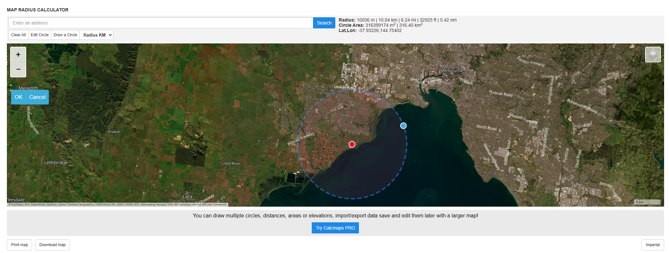Click the Little River map label
Image resolution: width=669 pixels, height=253 pixels.
point(231,164)
